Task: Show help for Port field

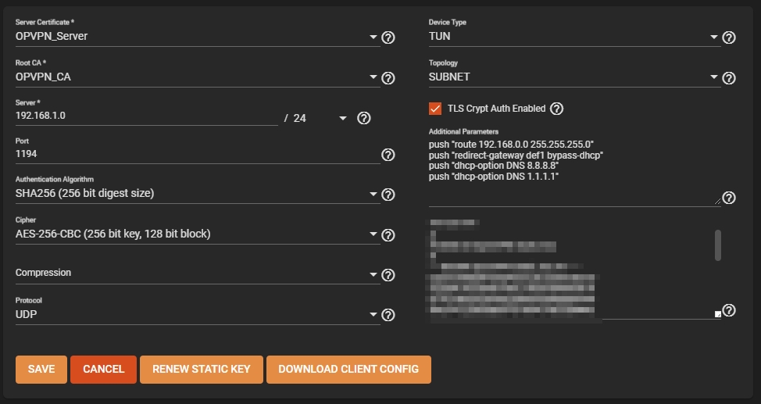Action: coord(388,155)
